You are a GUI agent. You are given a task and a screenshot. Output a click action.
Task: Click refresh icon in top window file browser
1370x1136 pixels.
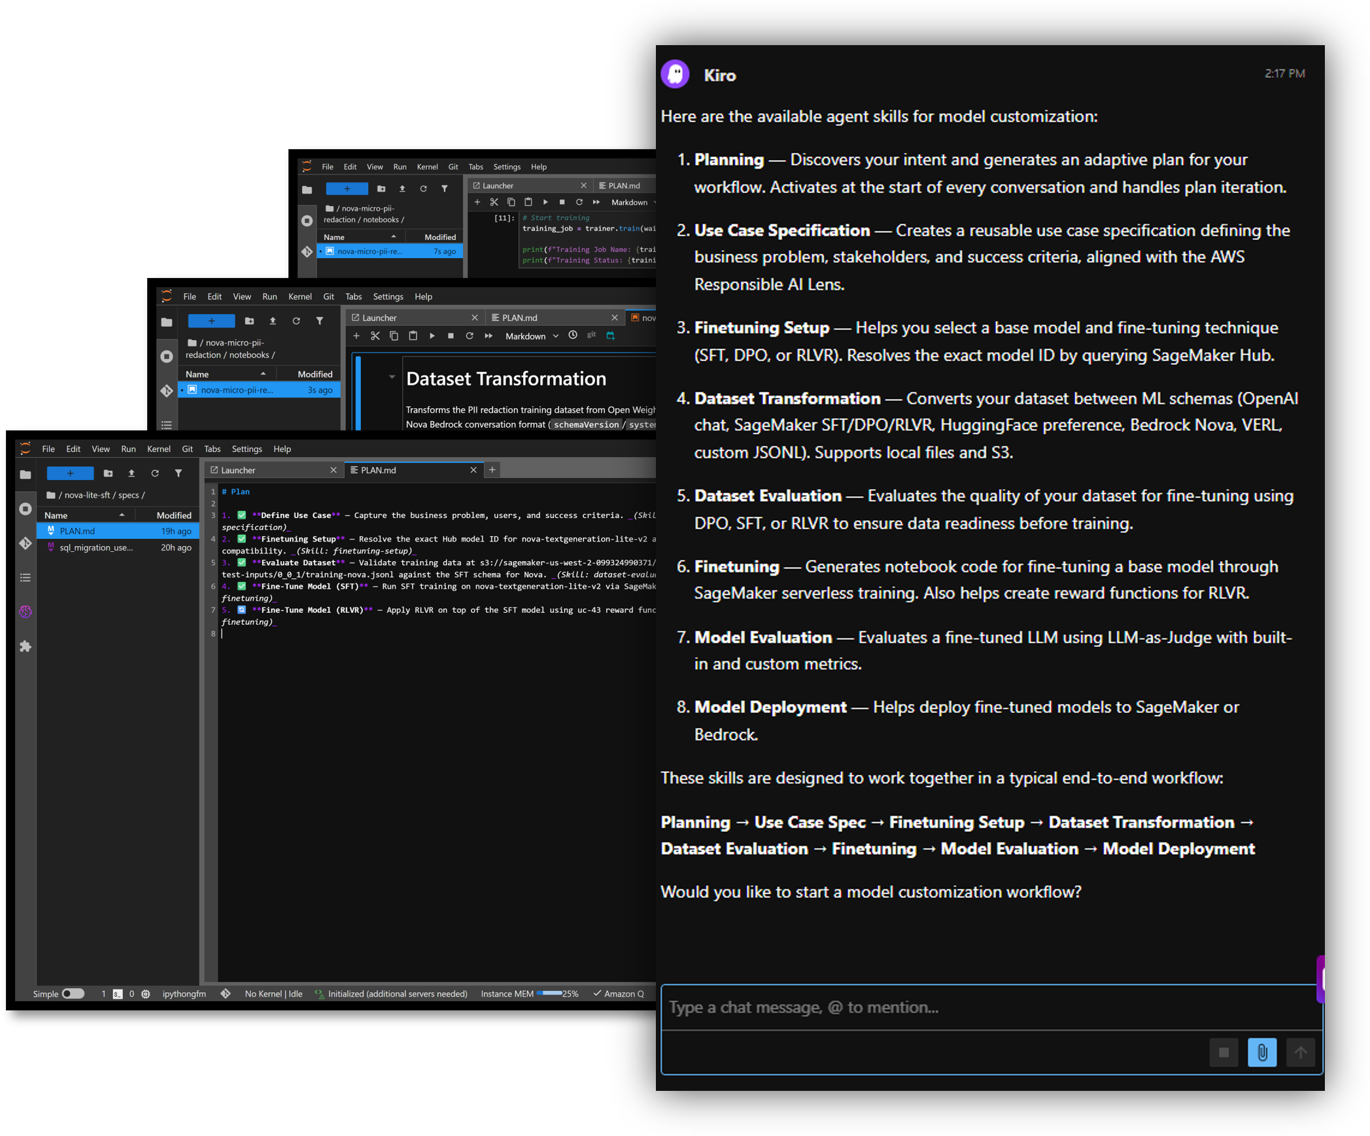[423, 188]
